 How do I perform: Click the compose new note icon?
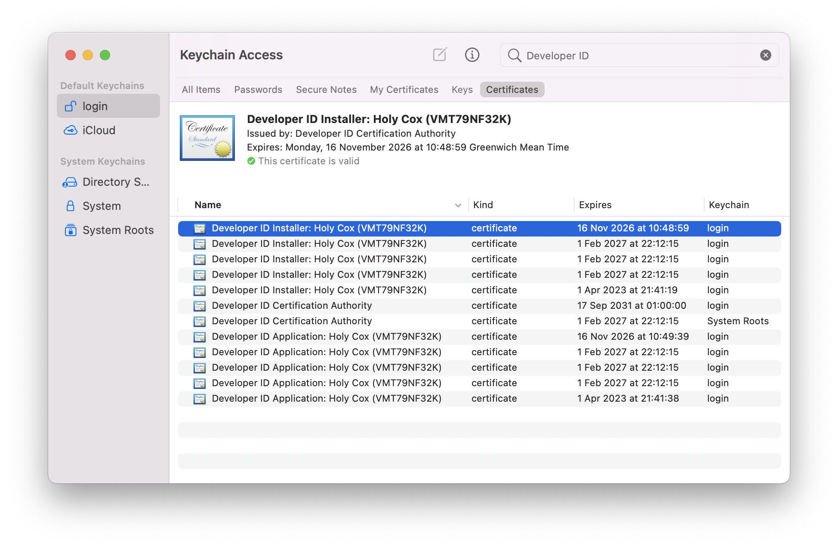[440, 55]
